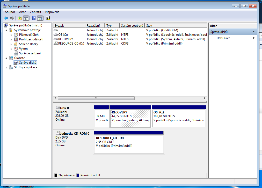Screen dimensions: 262x188
Task: Click the blue Help question mark icon
Action: pos(34,18)
